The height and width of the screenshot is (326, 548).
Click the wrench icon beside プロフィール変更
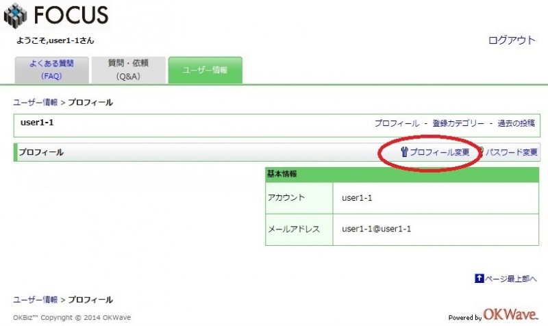404,152
